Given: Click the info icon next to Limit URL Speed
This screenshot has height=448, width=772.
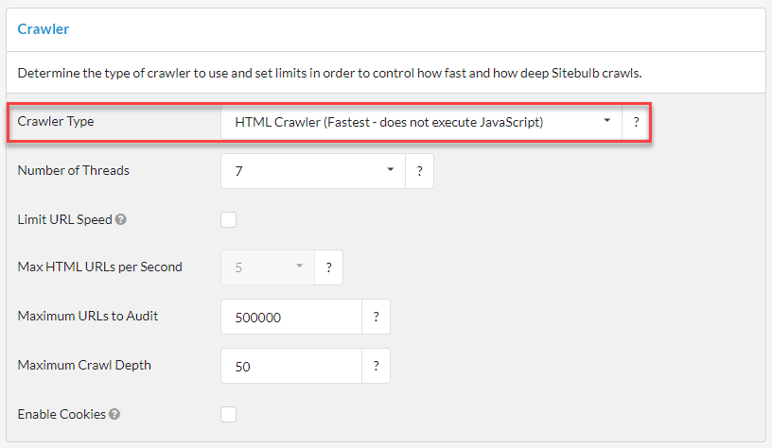Looking at the screenshot, I should (x=121, y=220).
